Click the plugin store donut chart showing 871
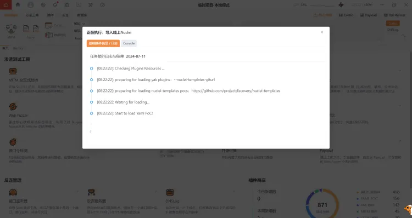The height and width of the screenshot is (218, 412). coord(322,205)
